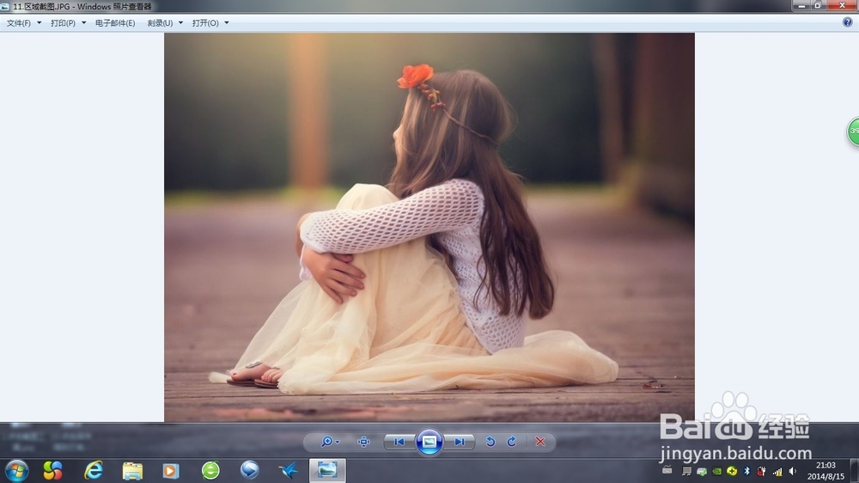Open the blue Sogou browser taskbar icon
859x483 pixels.
pos(250,470)
